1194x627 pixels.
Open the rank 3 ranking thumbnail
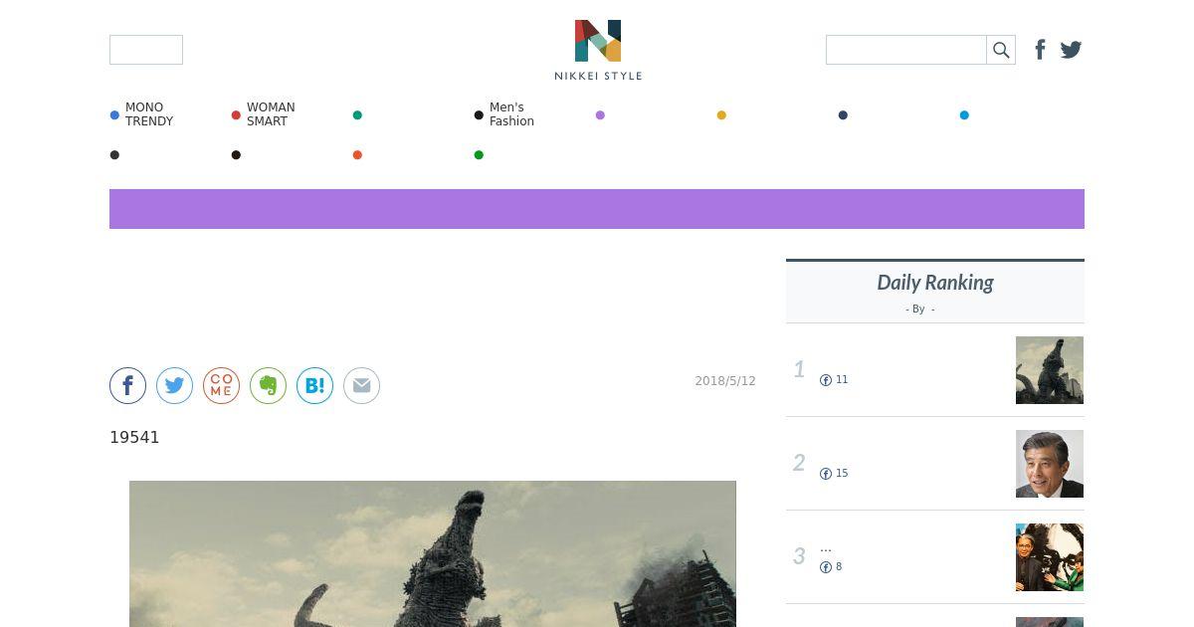[1050, 557]
